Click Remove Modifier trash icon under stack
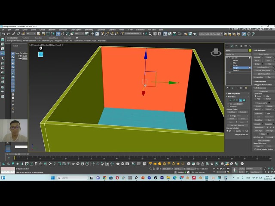275x206 pixels. click(x=241, y=88)
